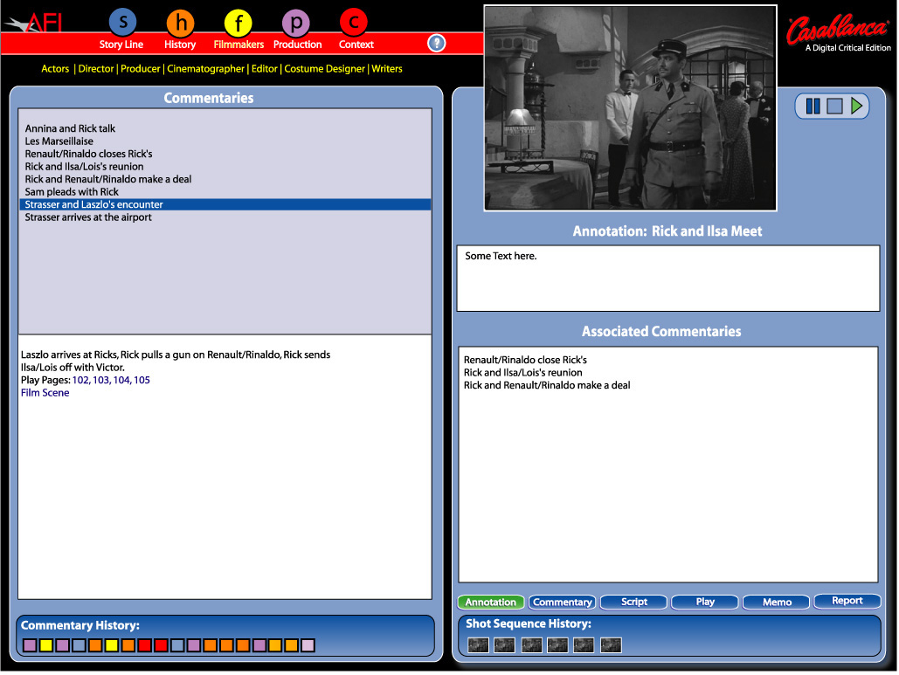The image size is (899, 675).
Task: Select the Memo tab
Action: click(776, 602)
